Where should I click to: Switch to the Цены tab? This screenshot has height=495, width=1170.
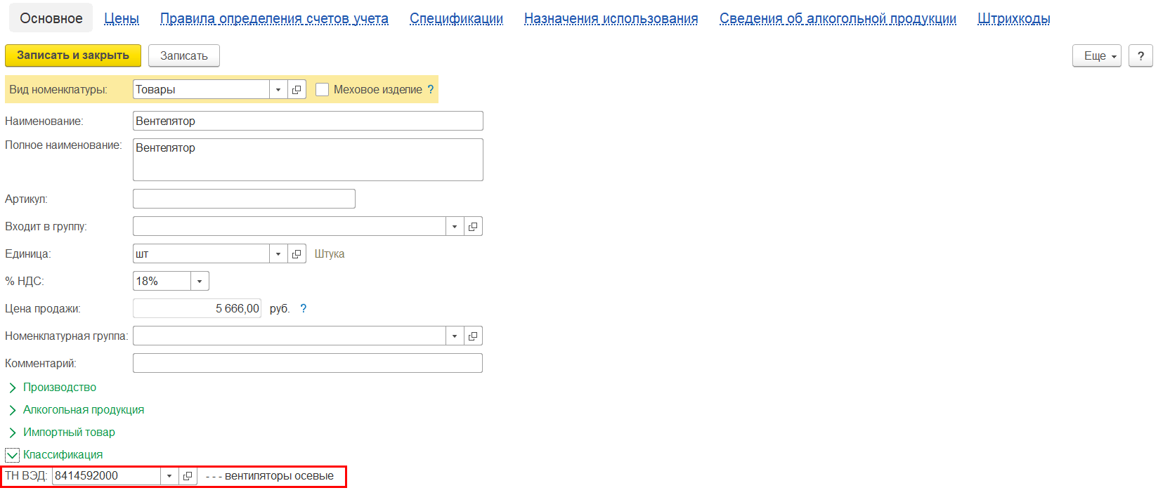click(x=122, y=18)
